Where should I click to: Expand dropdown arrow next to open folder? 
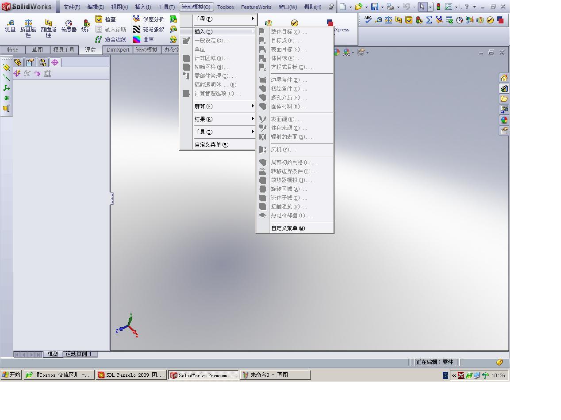[x=366, y=7]
